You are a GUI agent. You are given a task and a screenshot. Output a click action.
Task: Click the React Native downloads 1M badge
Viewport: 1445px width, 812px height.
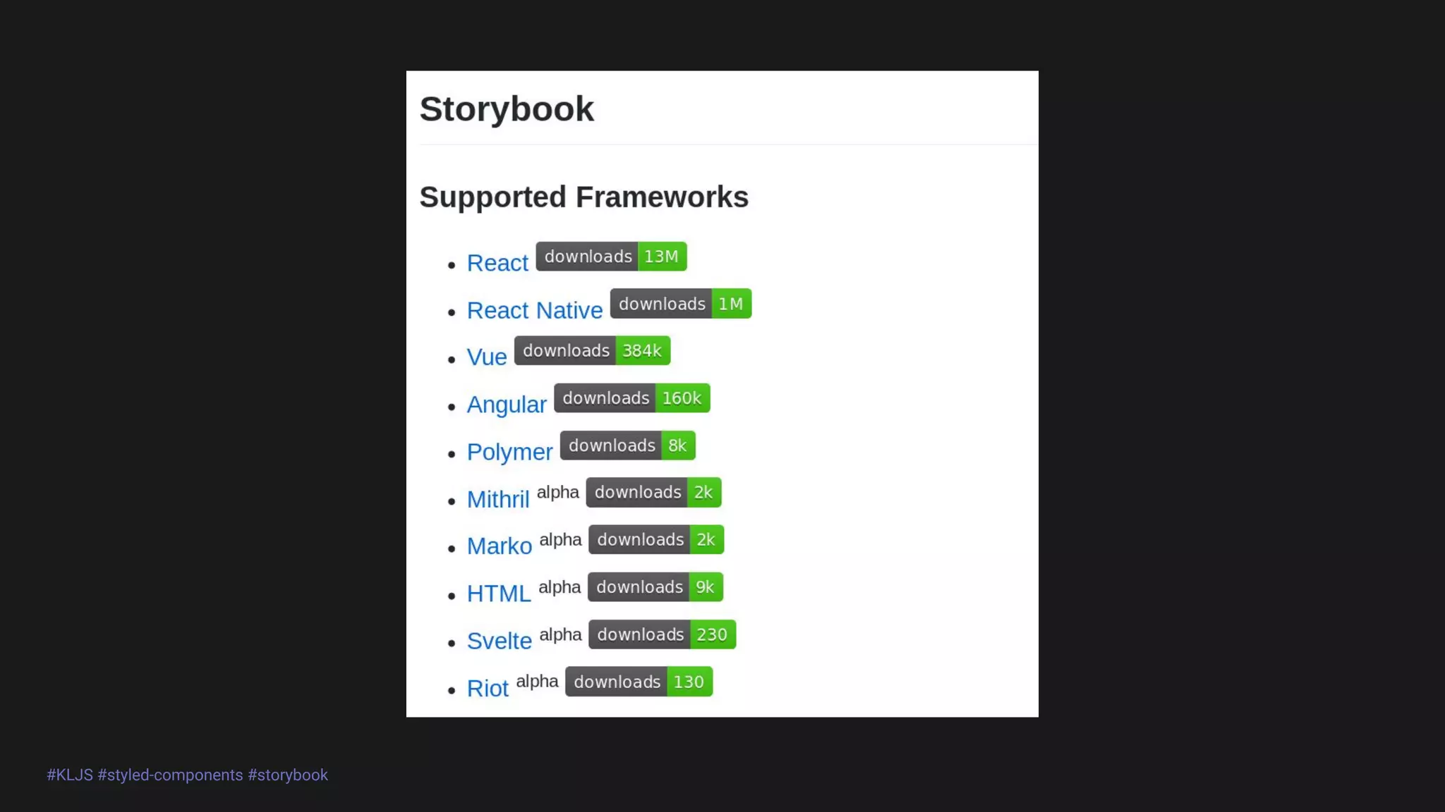(681, 304)
